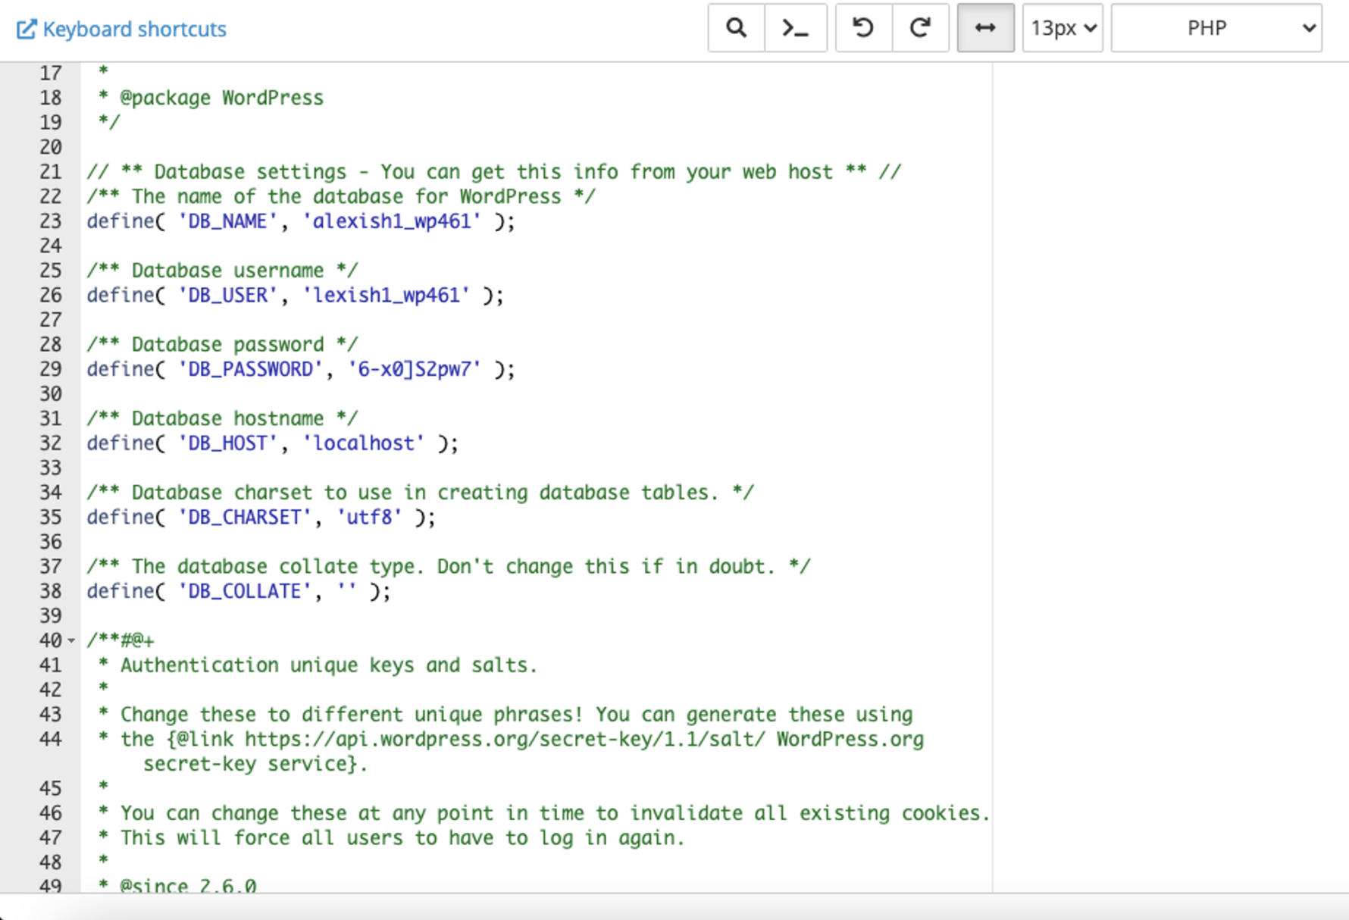Click the 'Database charset to use' comment line

coord(420,493)
